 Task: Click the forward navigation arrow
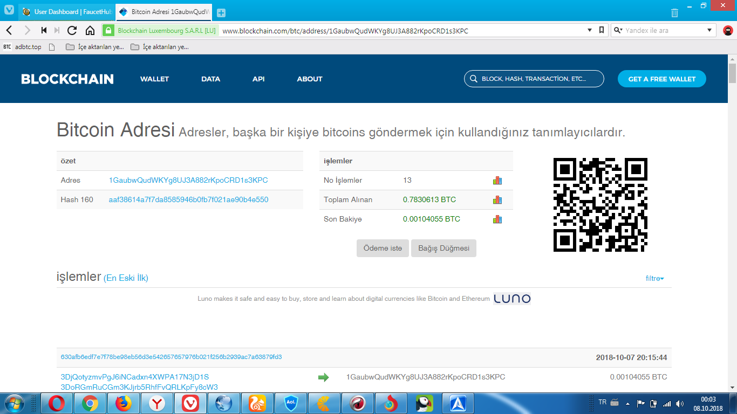27,31
